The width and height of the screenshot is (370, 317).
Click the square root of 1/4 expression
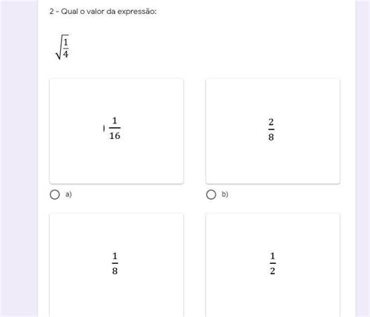(x=62, y=47)
